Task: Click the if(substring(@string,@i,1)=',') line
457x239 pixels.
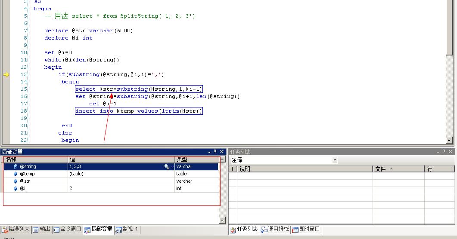Action: click(x=111, y=74)
